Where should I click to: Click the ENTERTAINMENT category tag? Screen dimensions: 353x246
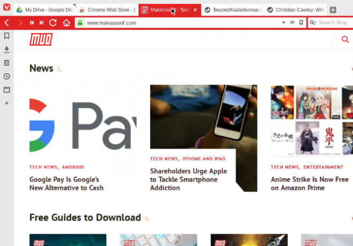pos(324,167)
